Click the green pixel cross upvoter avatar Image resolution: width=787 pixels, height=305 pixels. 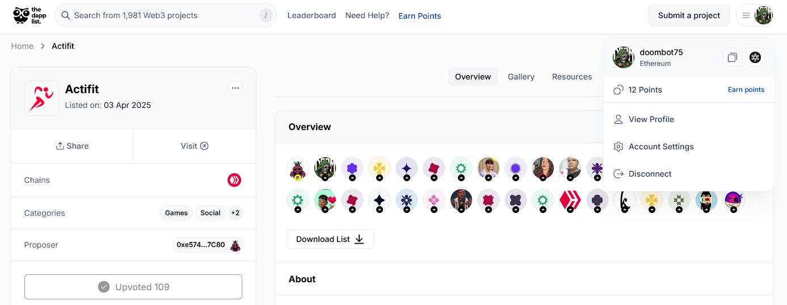coord(679,200)
